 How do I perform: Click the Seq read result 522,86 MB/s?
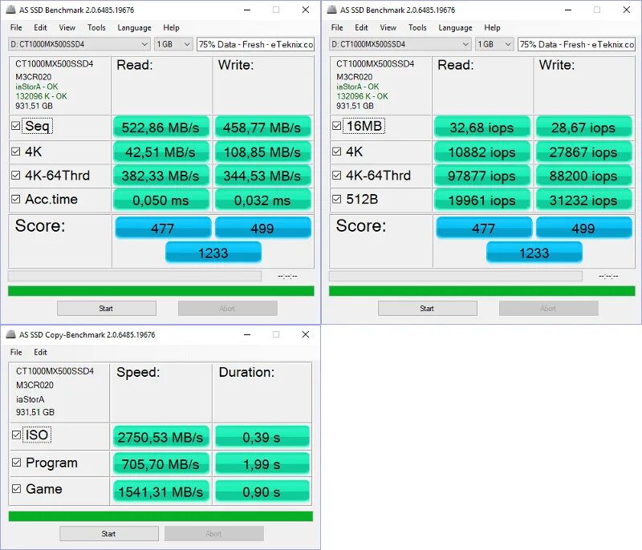161,127
